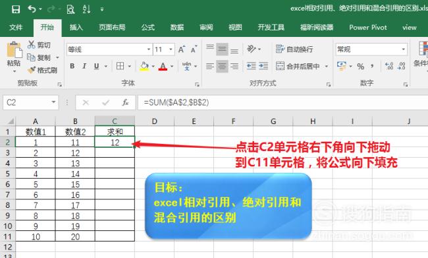The height and width of the screenshot is (258, 428).
Task: Open the 常规 number format dropdown
Action: 403,49
